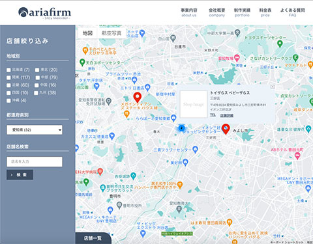The width and height of the screenshot is (313, 244).
Task: Check the 沖縄 (4) region checkbox
Action: (x=8, y=101)
